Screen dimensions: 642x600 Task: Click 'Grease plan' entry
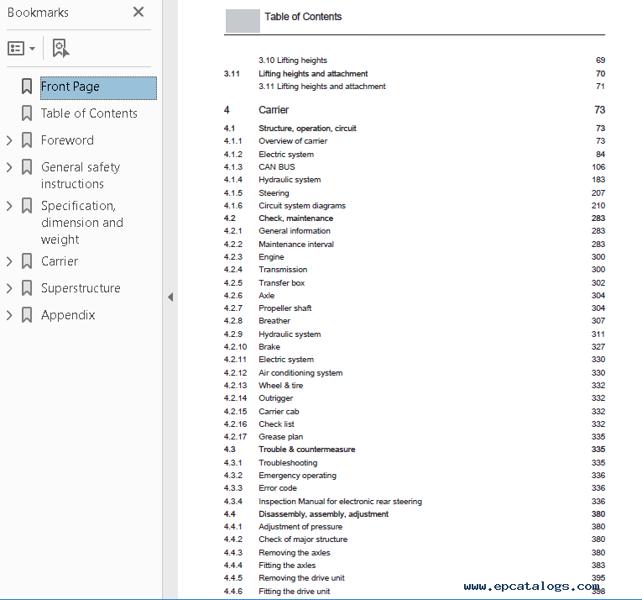pos(281,437)
